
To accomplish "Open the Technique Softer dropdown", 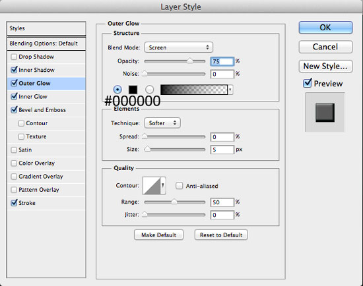I will 162,123.
